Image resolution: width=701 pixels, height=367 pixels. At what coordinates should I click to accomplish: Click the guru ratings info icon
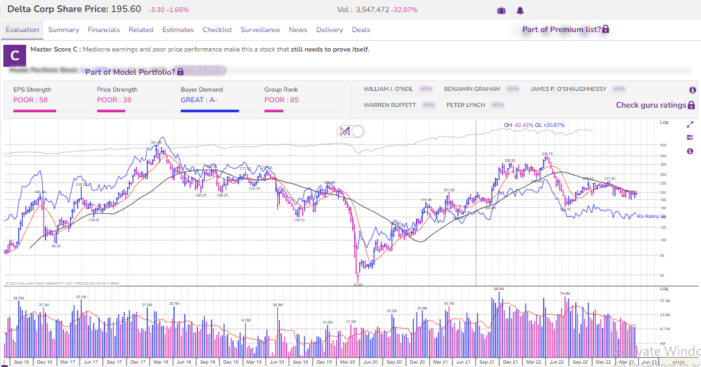pyautogui.click(x=692, y=90)
